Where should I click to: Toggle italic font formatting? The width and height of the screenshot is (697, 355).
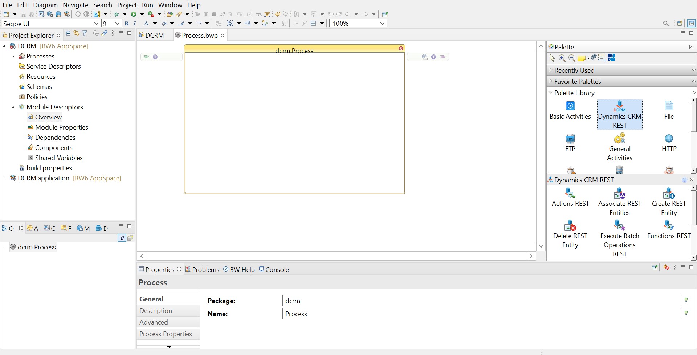point(135,23)
